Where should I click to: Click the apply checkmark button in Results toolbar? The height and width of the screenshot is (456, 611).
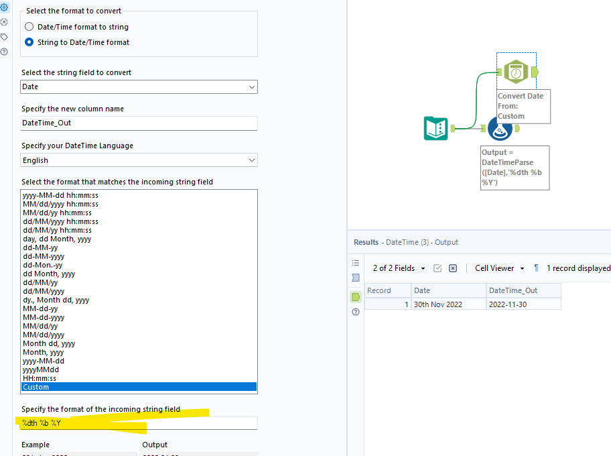coord(437,268)
